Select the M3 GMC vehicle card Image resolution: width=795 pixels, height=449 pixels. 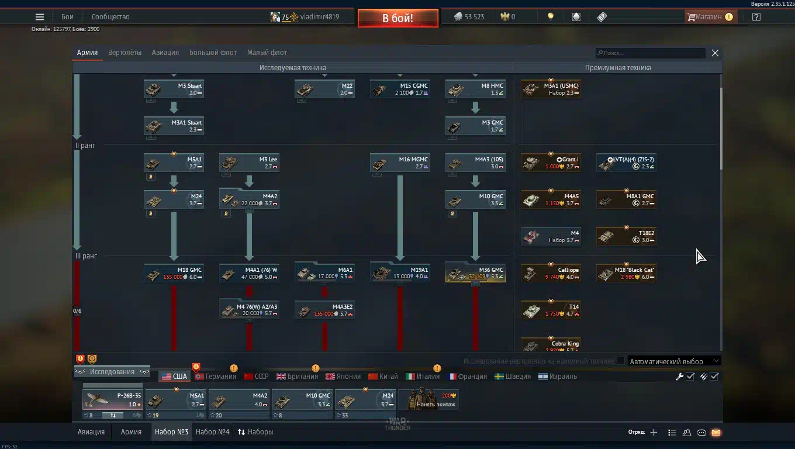(x=475, y=126)
